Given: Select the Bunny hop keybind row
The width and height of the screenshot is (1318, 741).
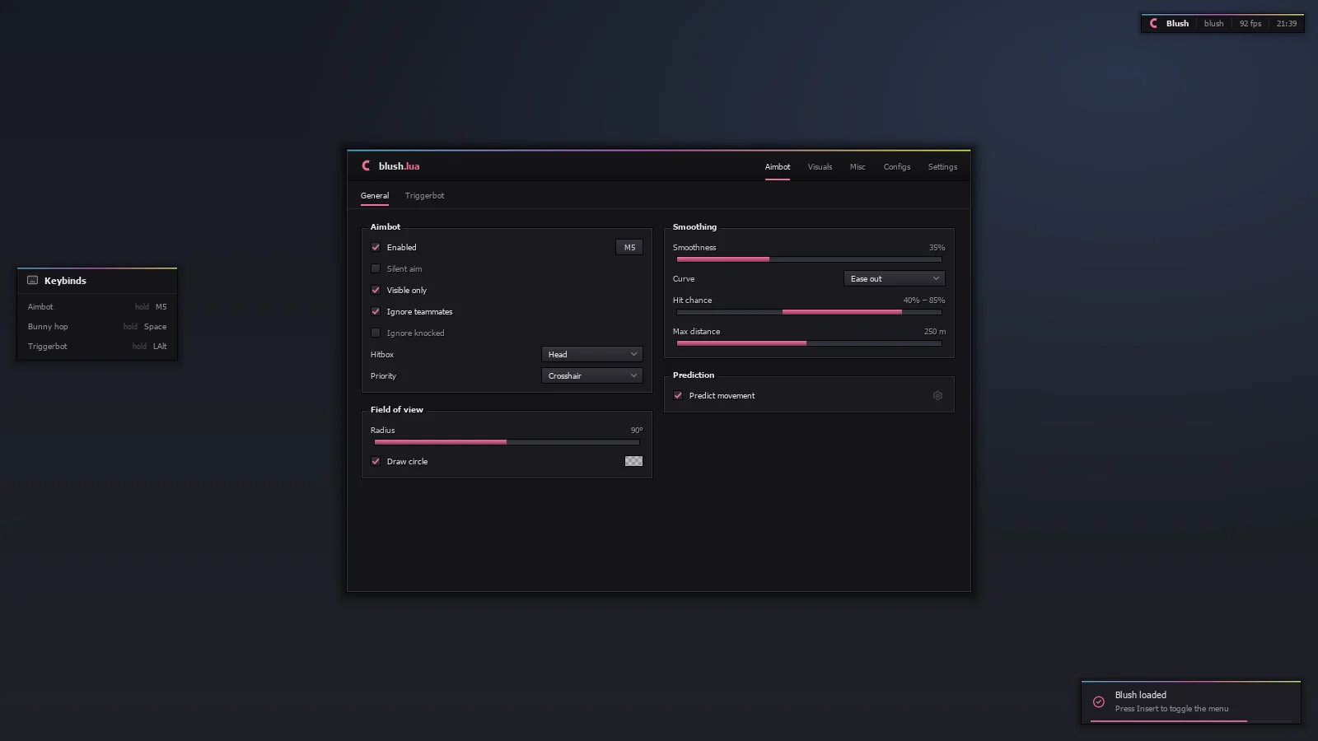Looking at the screenshot, I should point(97,327).
